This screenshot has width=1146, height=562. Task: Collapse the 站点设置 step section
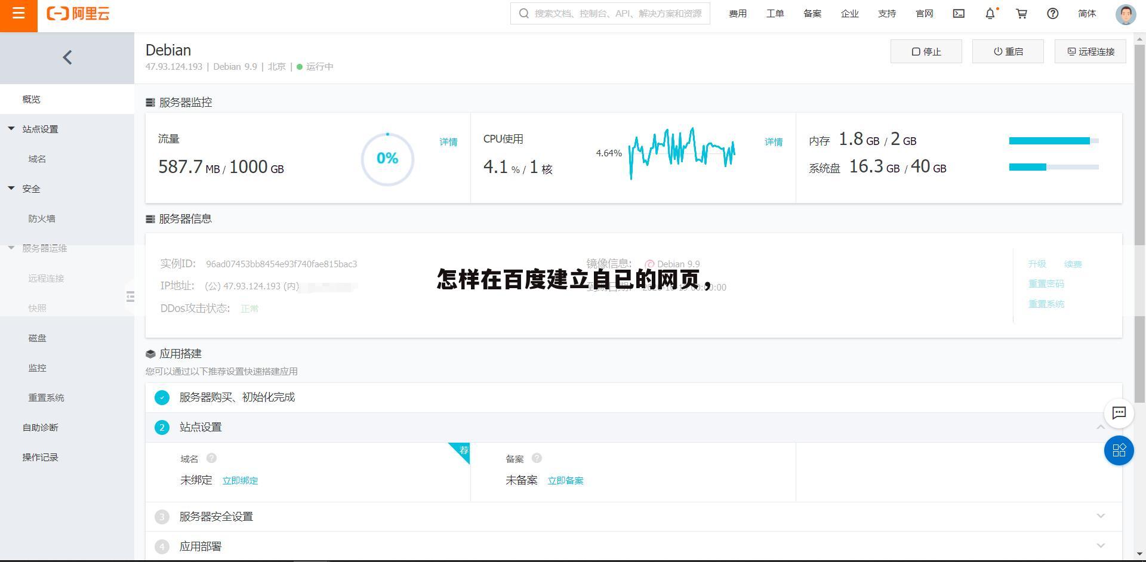pos(1102,427)
